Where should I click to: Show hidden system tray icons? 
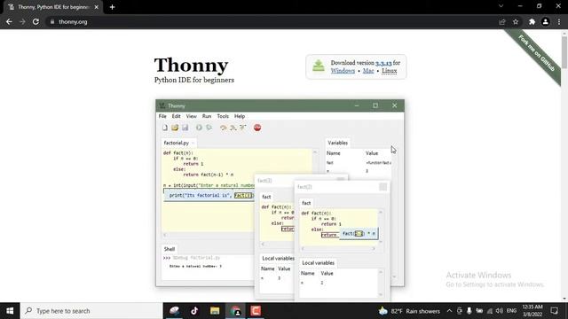449,311
